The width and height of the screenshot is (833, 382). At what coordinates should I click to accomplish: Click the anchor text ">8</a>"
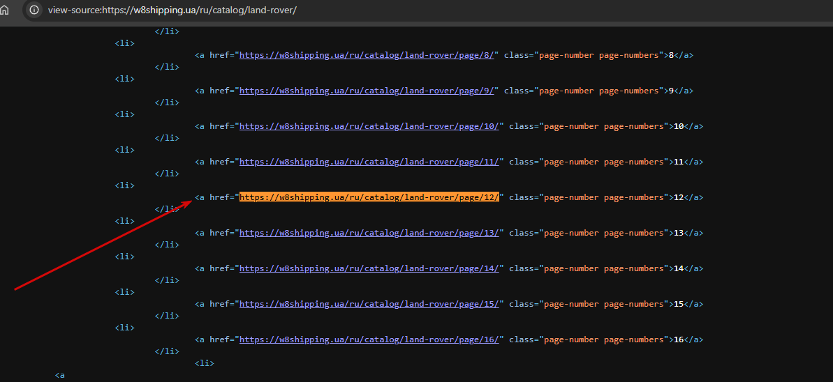[679, 55]
